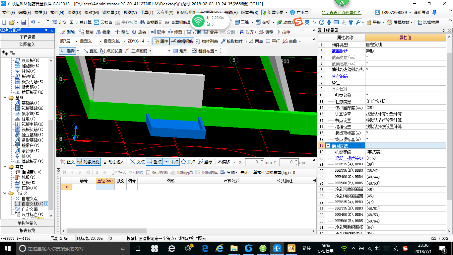Toggle the 属性 properties panel button

[161, 41]
